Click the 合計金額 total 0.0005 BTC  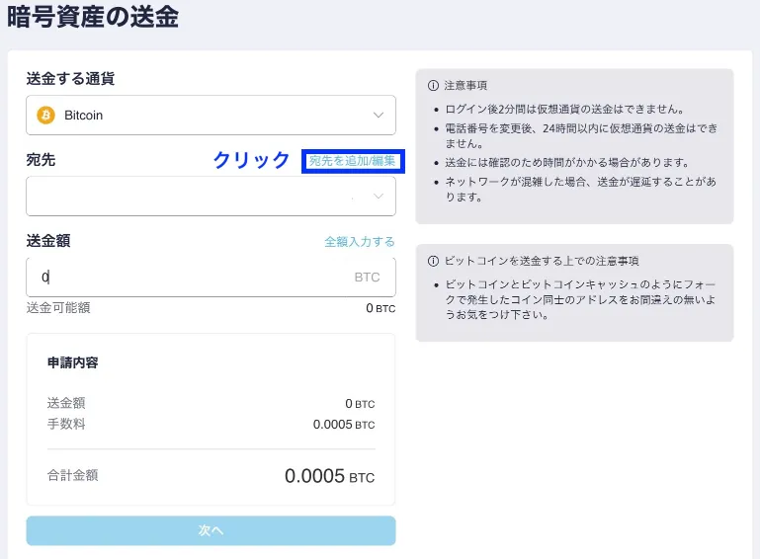pyautogui.click(x=329, y=476)
